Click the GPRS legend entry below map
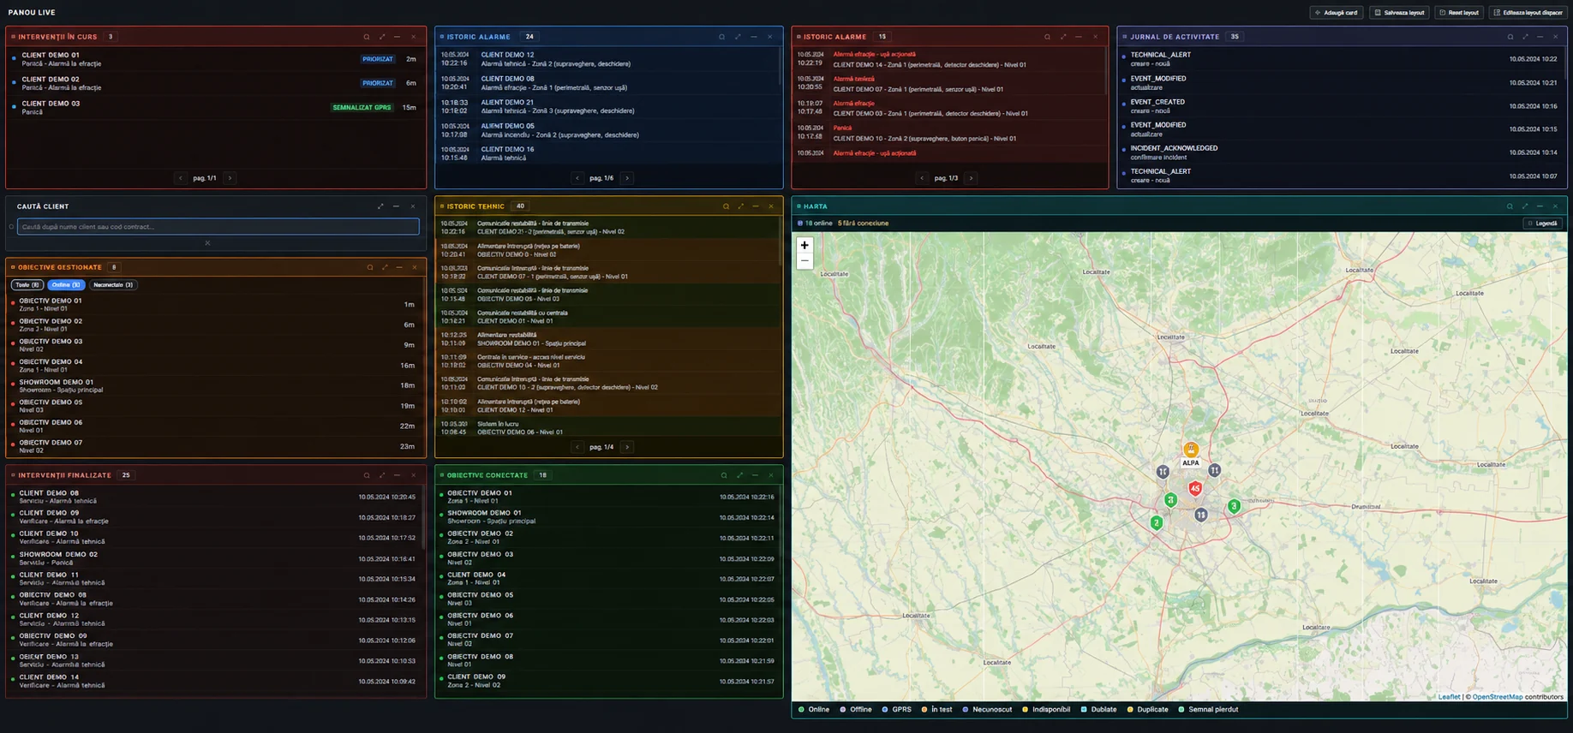1573x733 pixels. pos(897,710)
